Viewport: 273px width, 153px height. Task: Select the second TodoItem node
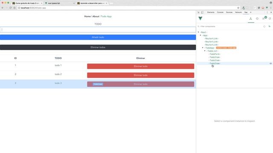click(215, 60)
